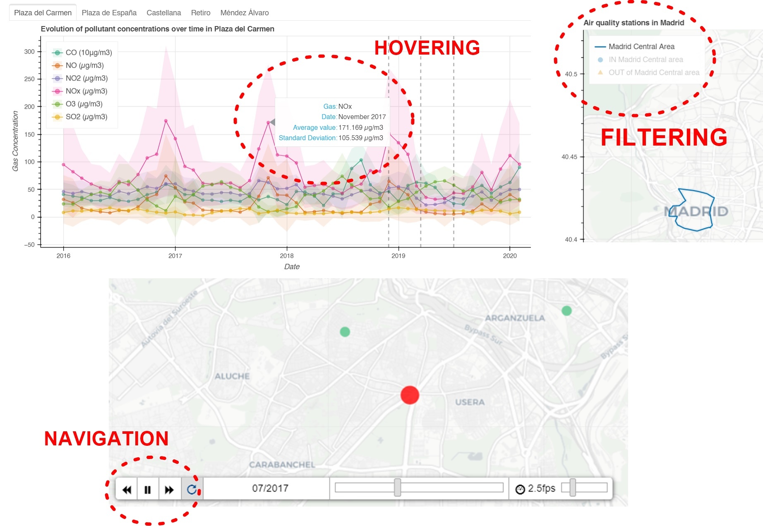
Task: Click the tooltip date November 2017
Action: click(362, 117)
